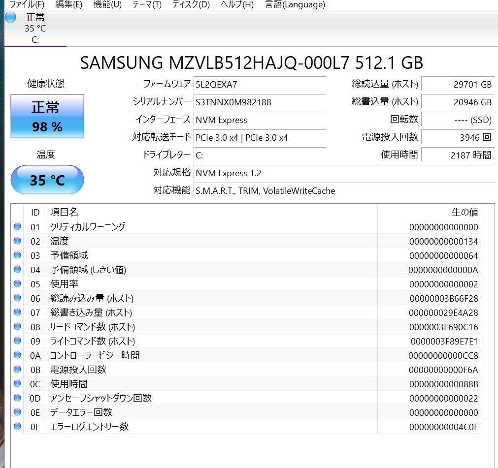Click raw value 000000029E4A28
498x468 pixels.
pos(443,313)
